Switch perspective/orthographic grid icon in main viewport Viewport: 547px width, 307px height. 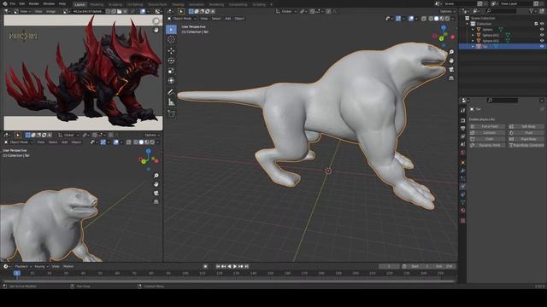pyautogui.click(x=451, y=78)
